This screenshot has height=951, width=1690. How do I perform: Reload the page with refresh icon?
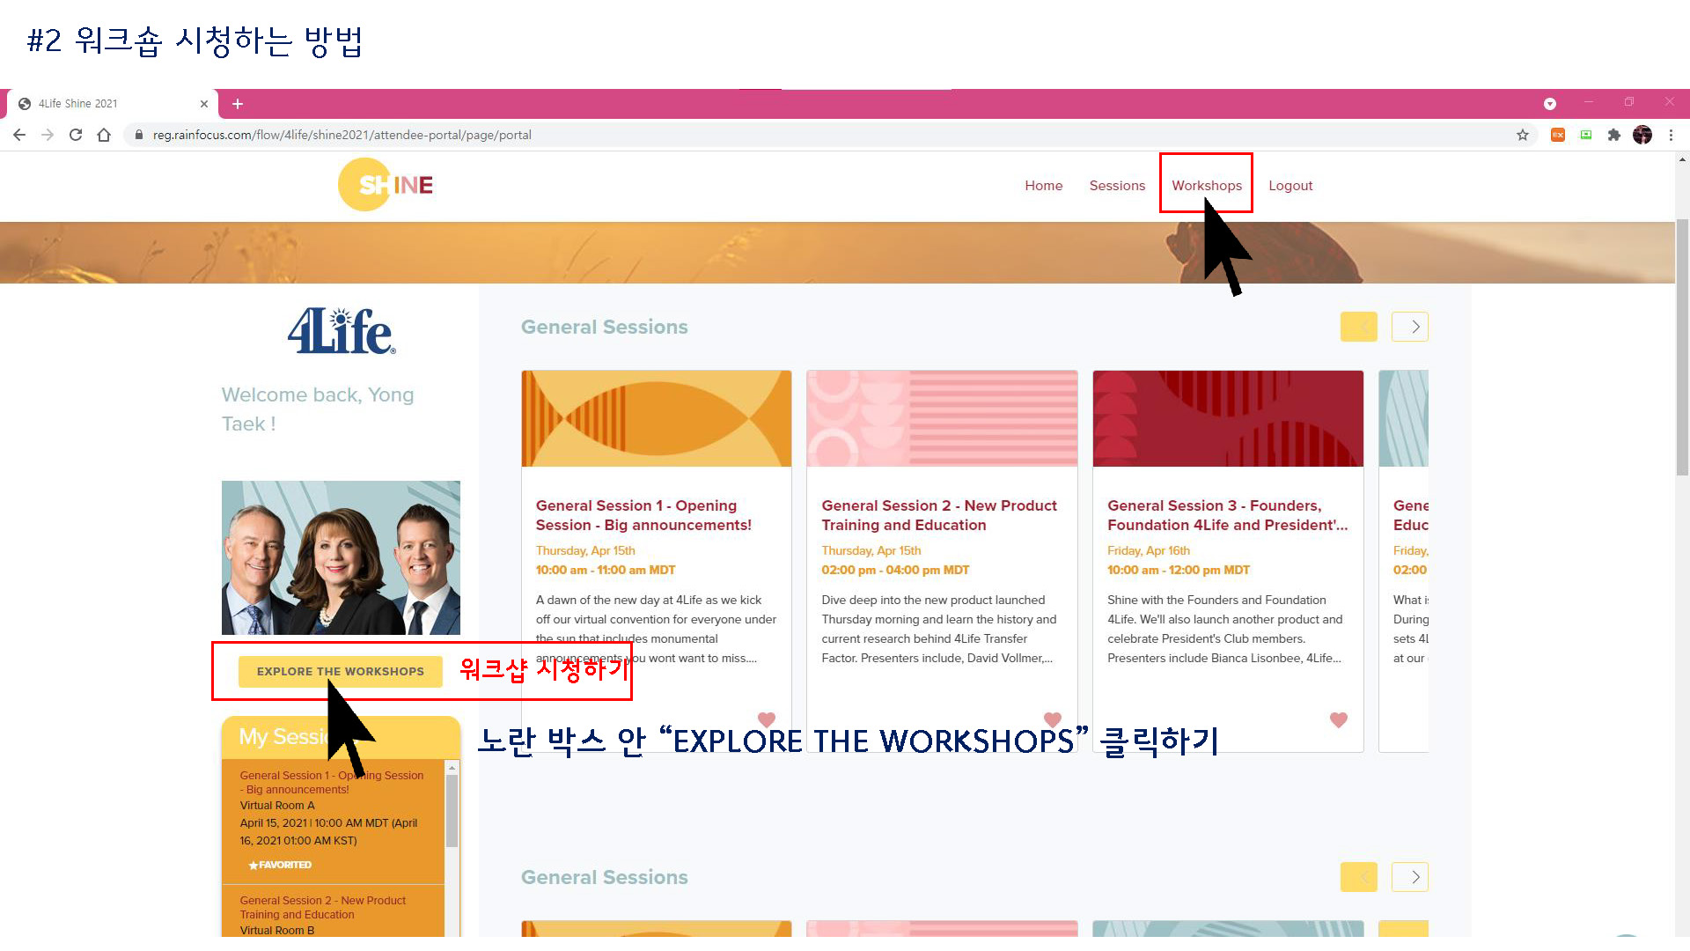pos(76,135)
